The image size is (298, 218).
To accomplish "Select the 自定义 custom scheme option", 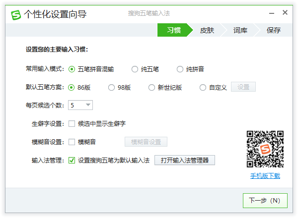I will click(203, 88).
